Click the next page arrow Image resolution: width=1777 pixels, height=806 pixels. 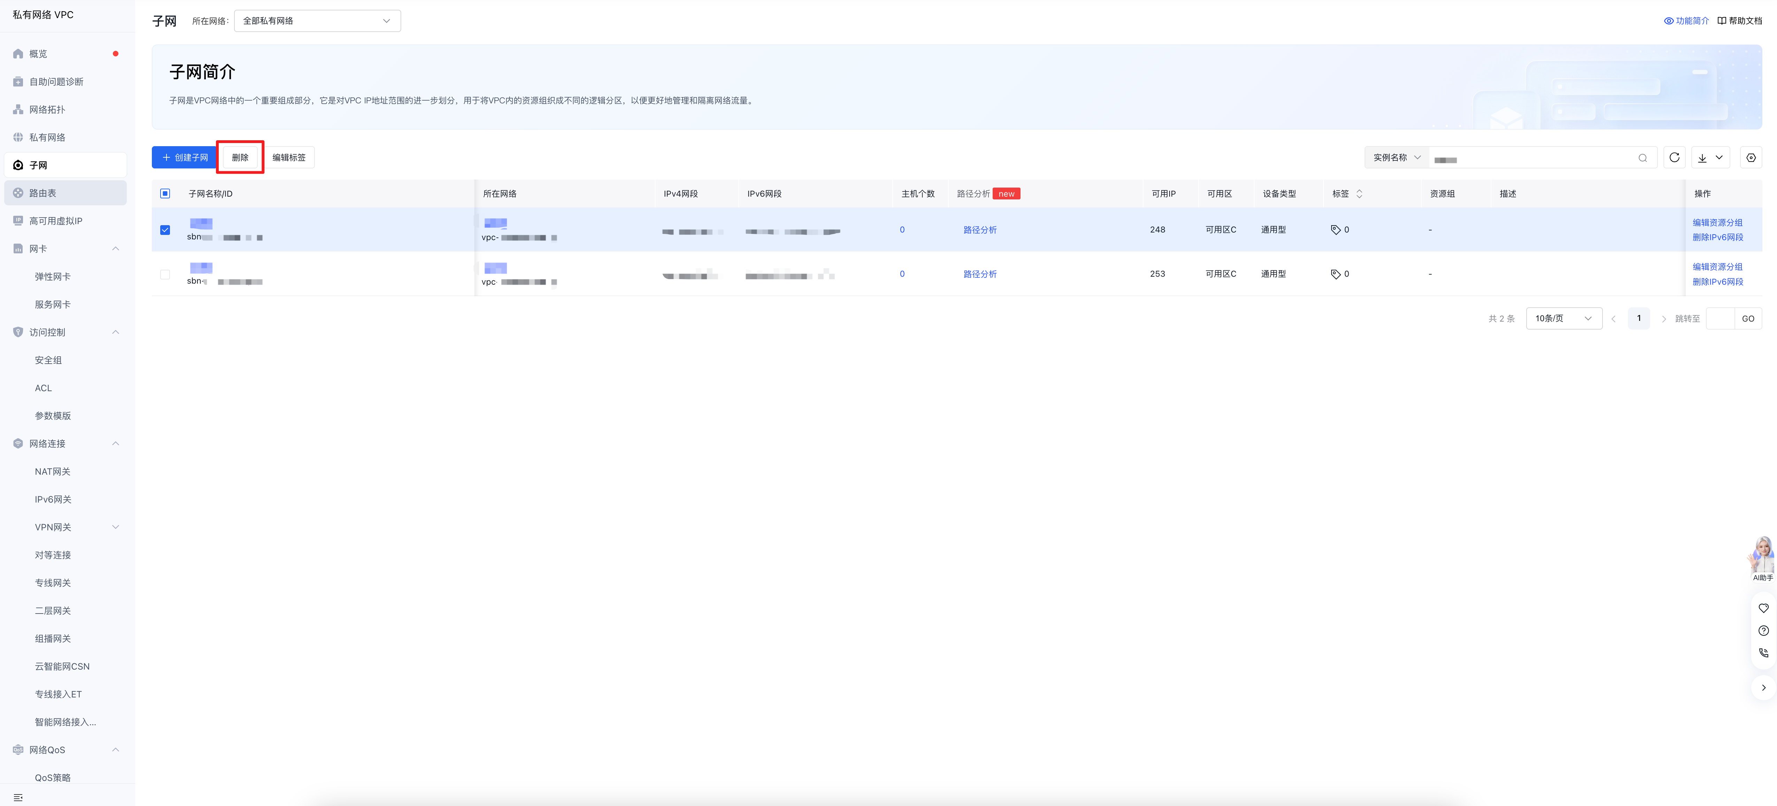1663,318
